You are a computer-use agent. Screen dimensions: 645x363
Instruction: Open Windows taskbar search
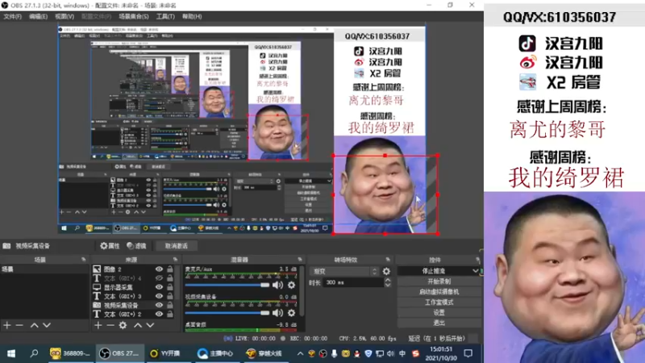point(34,353)
